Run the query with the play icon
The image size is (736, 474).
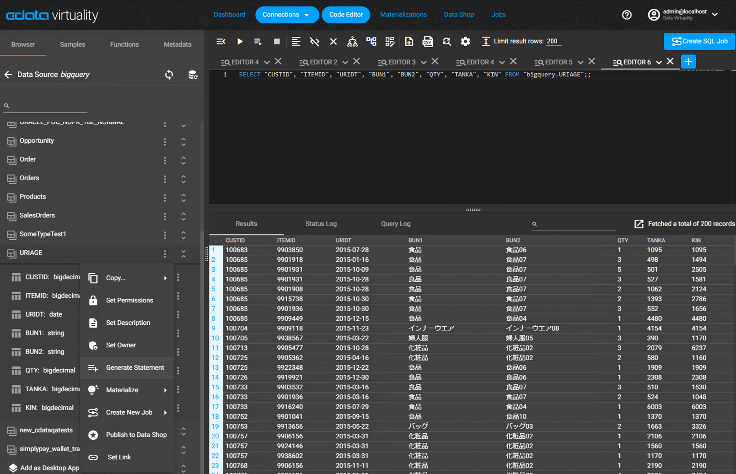(240, 42)
